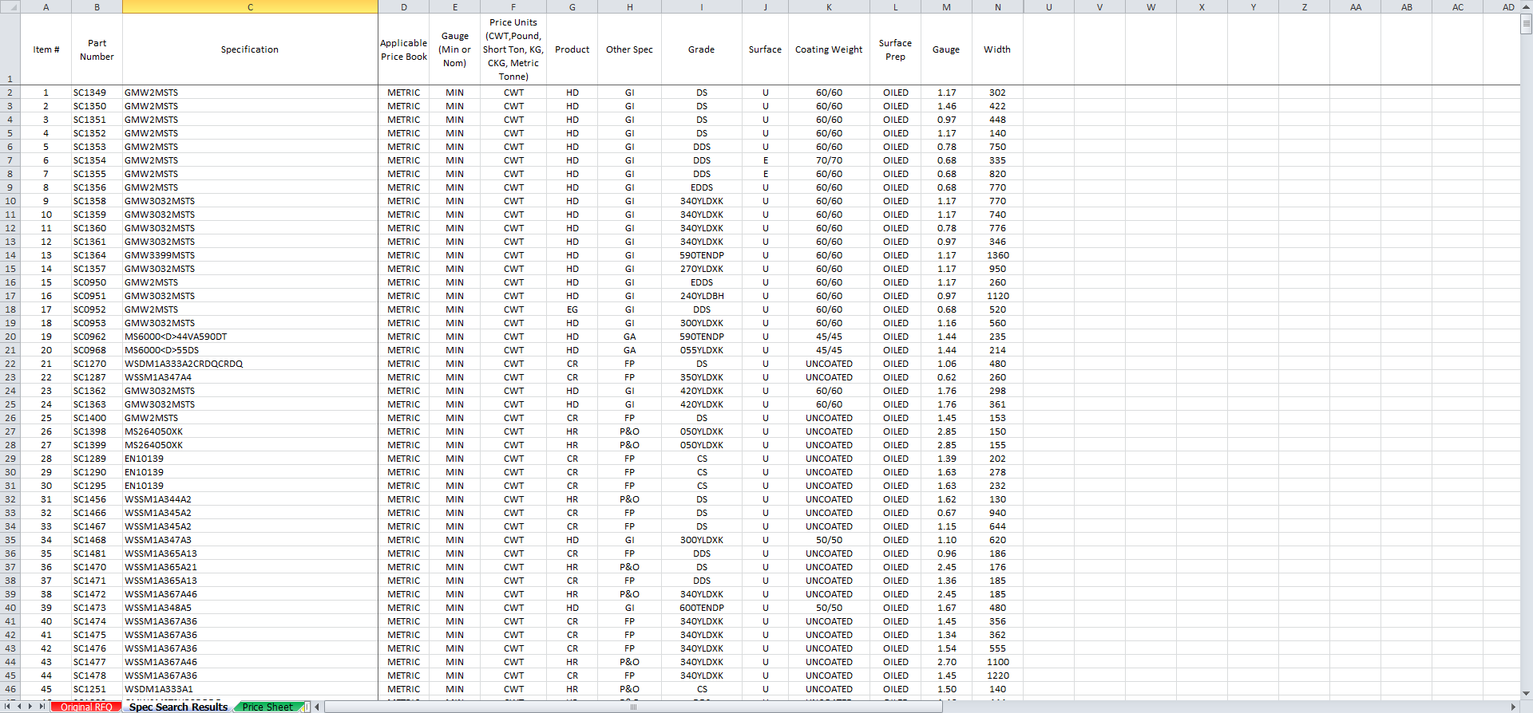Image resolution: width=1533 pixels, height=713 pixels.
Task: Click the vertical scrollbar up arrow
Action: tap(1526, 6)
